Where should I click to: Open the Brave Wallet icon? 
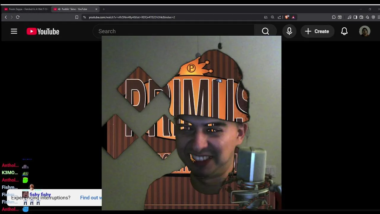pos(361,17)
